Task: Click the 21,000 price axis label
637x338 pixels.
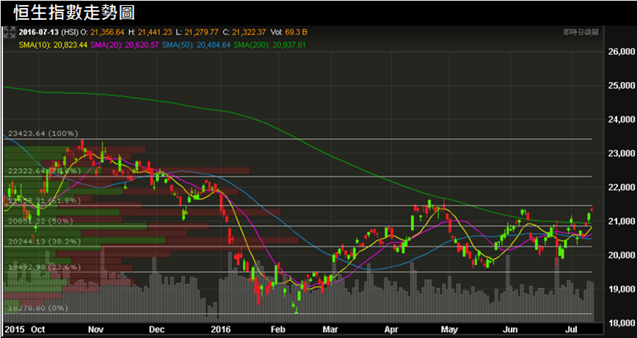Action: pos(621,221)
